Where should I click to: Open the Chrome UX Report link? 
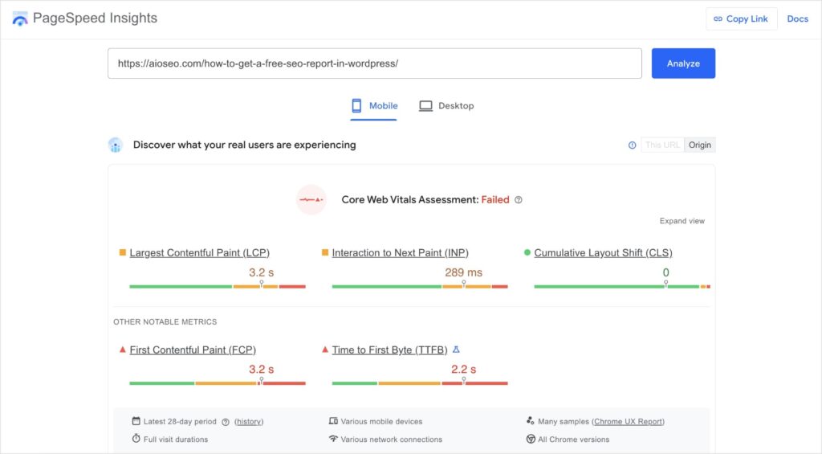click(x=628, y=422)
